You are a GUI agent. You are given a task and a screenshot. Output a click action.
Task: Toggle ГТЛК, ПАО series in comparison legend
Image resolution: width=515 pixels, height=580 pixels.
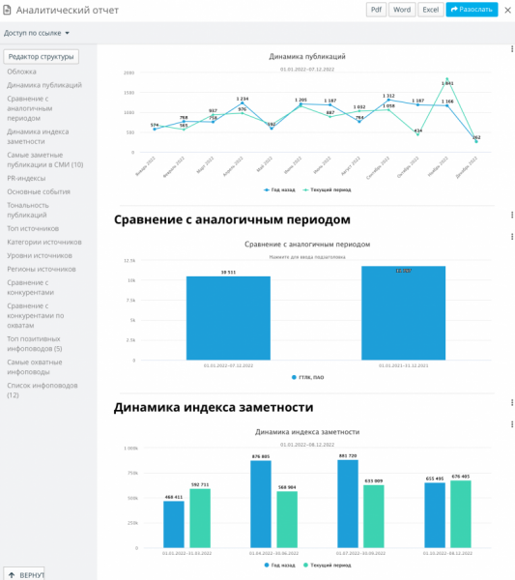point(307,377)
